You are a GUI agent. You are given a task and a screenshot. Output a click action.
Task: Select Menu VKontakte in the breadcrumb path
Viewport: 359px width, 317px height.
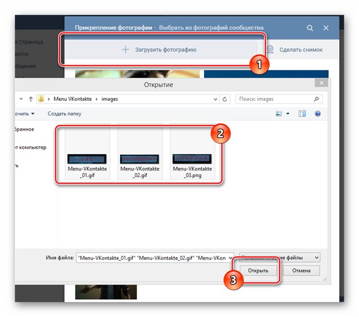[73, 99]
